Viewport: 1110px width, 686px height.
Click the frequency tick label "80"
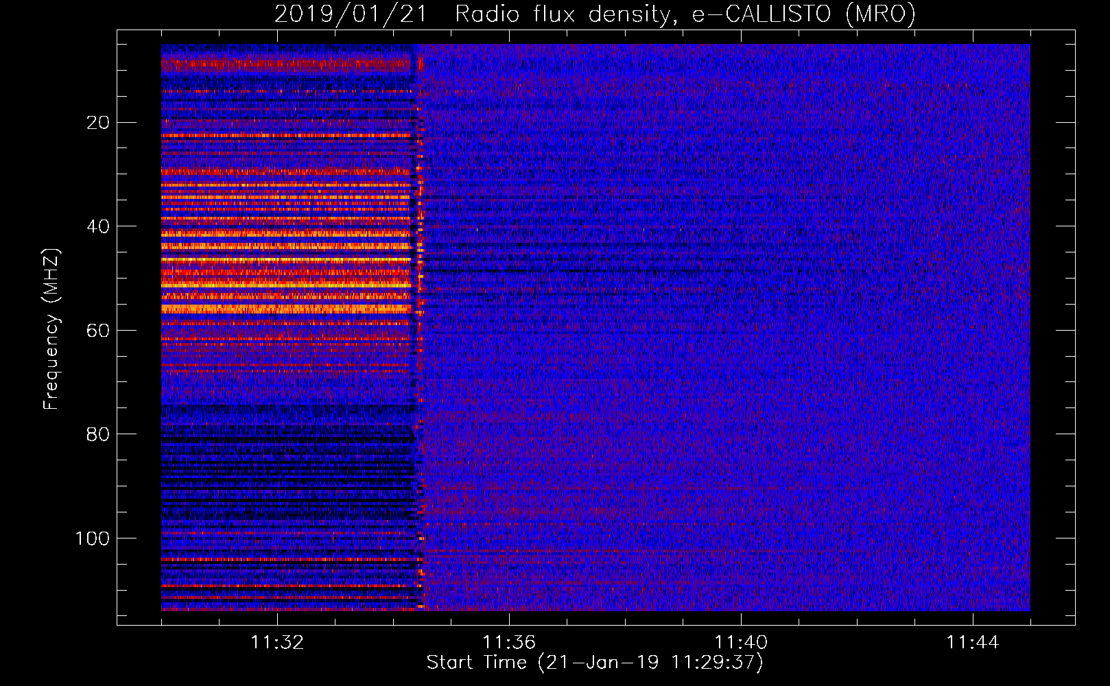(99, 434)
